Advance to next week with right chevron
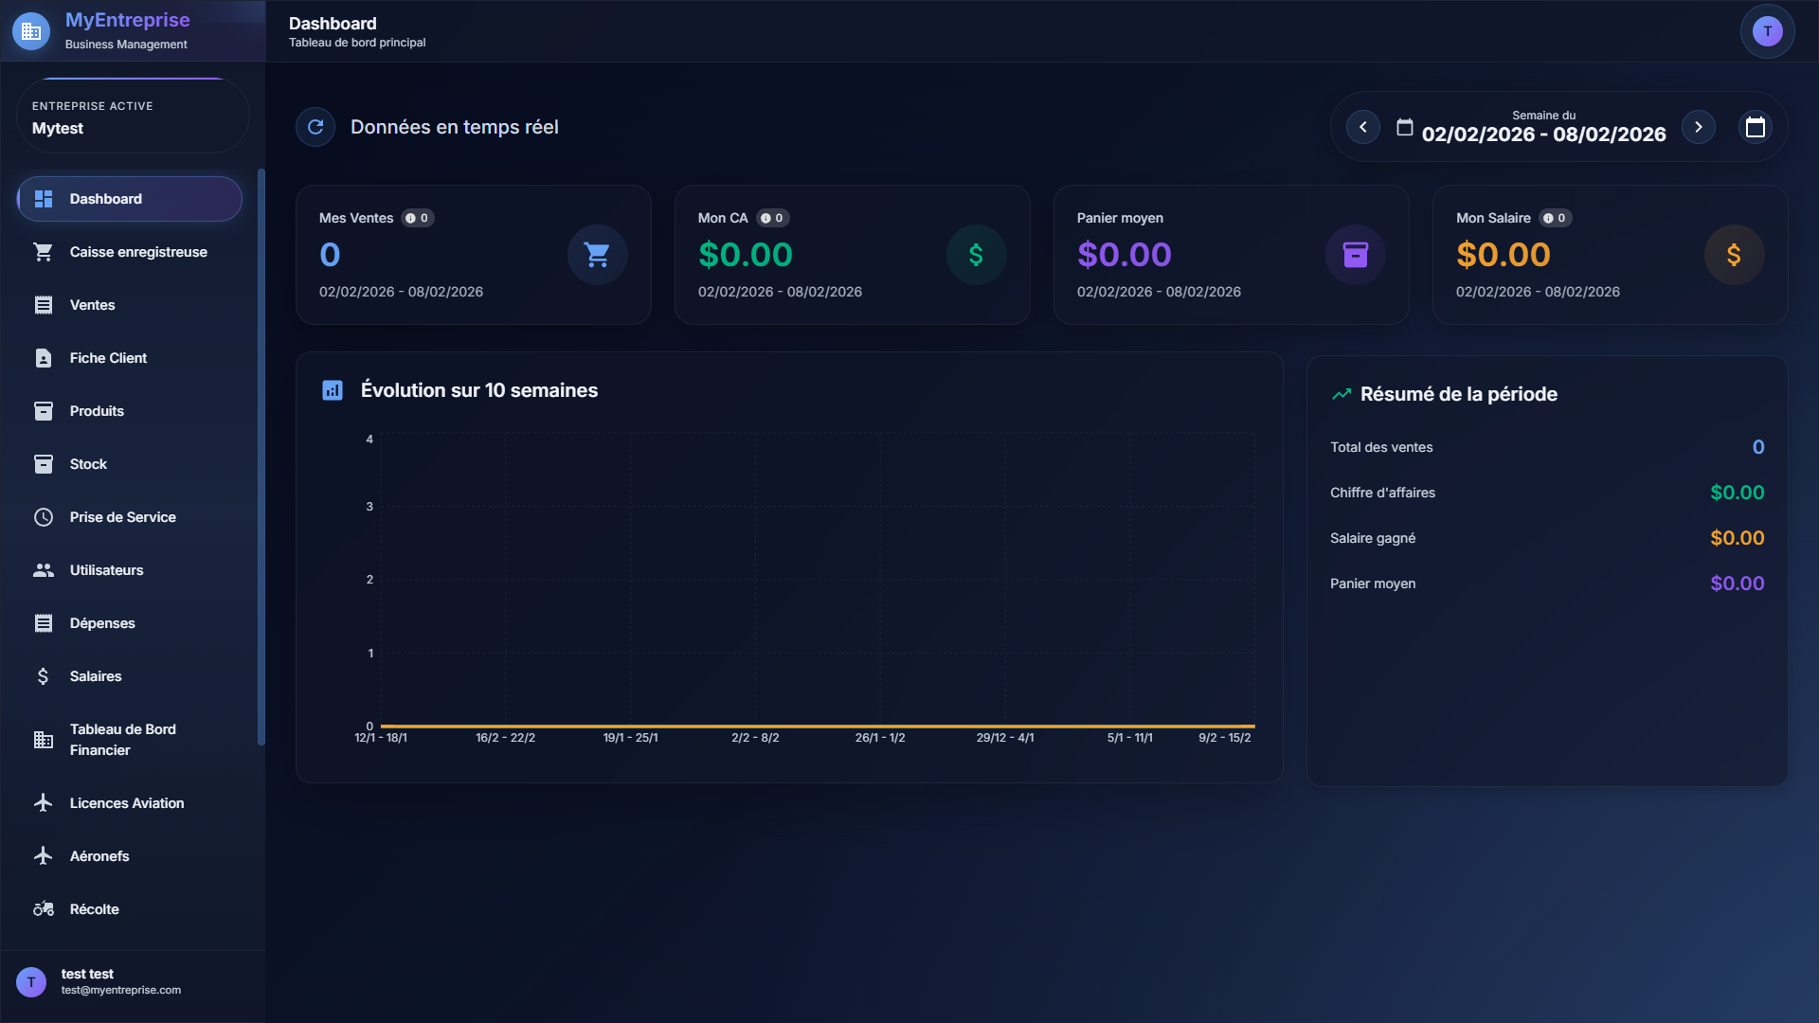Image resolution: width=1819 pixels, height=1023 pixels. pos(1699,127)
